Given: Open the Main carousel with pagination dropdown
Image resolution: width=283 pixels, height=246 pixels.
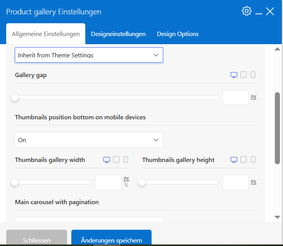Looking at the screenshot, I should coord(89,220).
